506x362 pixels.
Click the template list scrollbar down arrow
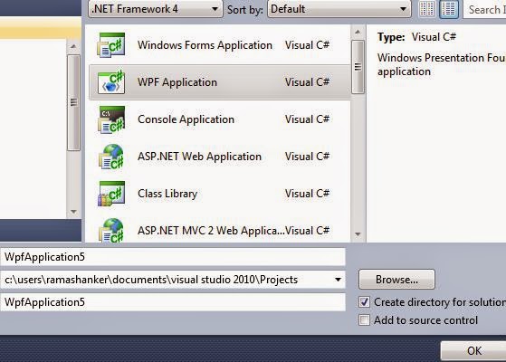(358, 234)
